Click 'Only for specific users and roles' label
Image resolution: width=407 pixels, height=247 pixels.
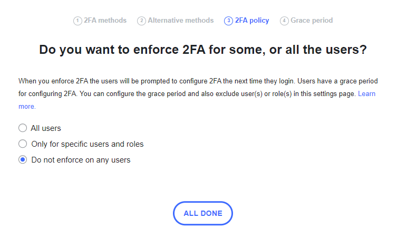pos(87,144)
